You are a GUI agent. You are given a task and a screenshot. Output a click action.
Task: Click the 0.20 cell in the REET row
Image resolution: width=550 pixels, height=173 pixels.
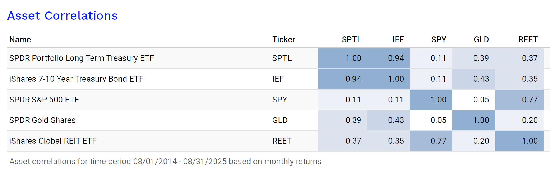pos(481,141)
